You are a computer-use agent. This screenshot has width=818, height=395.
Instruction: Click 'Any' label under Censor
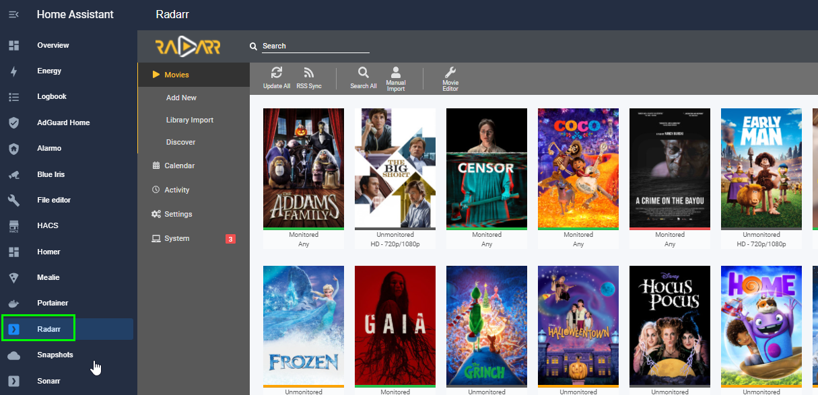(x=487, y=244)
